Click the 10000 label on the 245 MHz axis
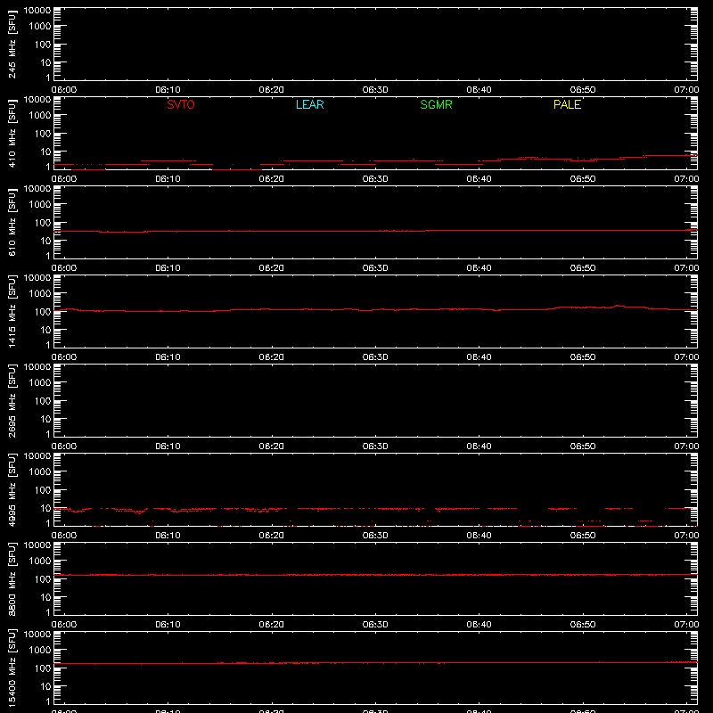The width and height of the screenshot is (713, 713). pos(37,11)
